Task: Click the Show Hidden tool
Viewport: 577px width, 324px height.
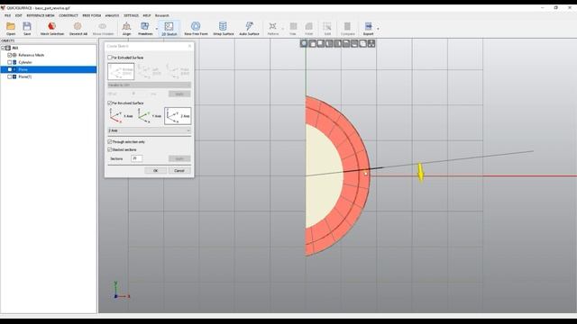Action: pos(103,29)
